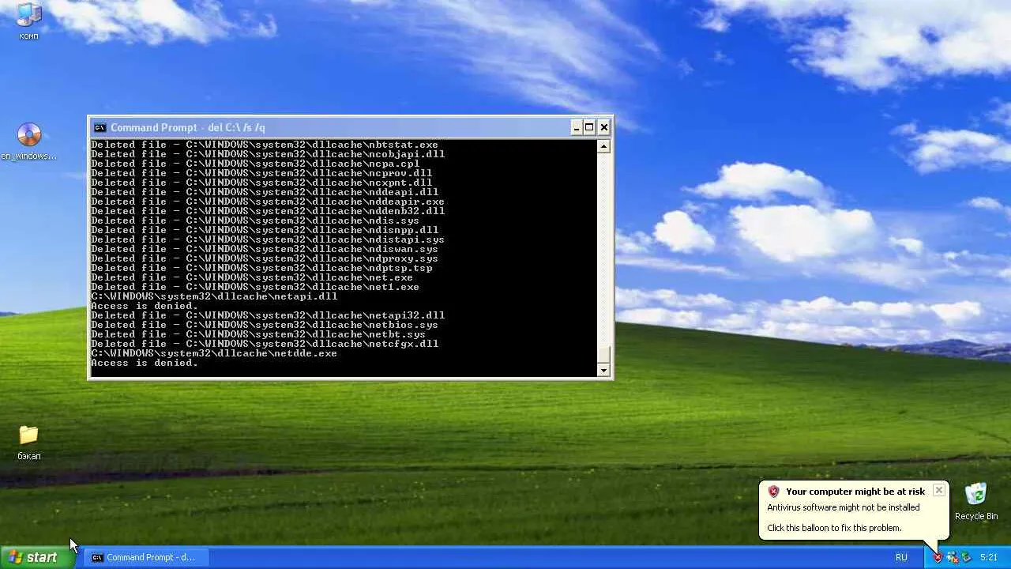The height and width of the screenshot is (569, 1011).
Task: Click the console line for ncobjapi.dll
Action: [268, 154]
